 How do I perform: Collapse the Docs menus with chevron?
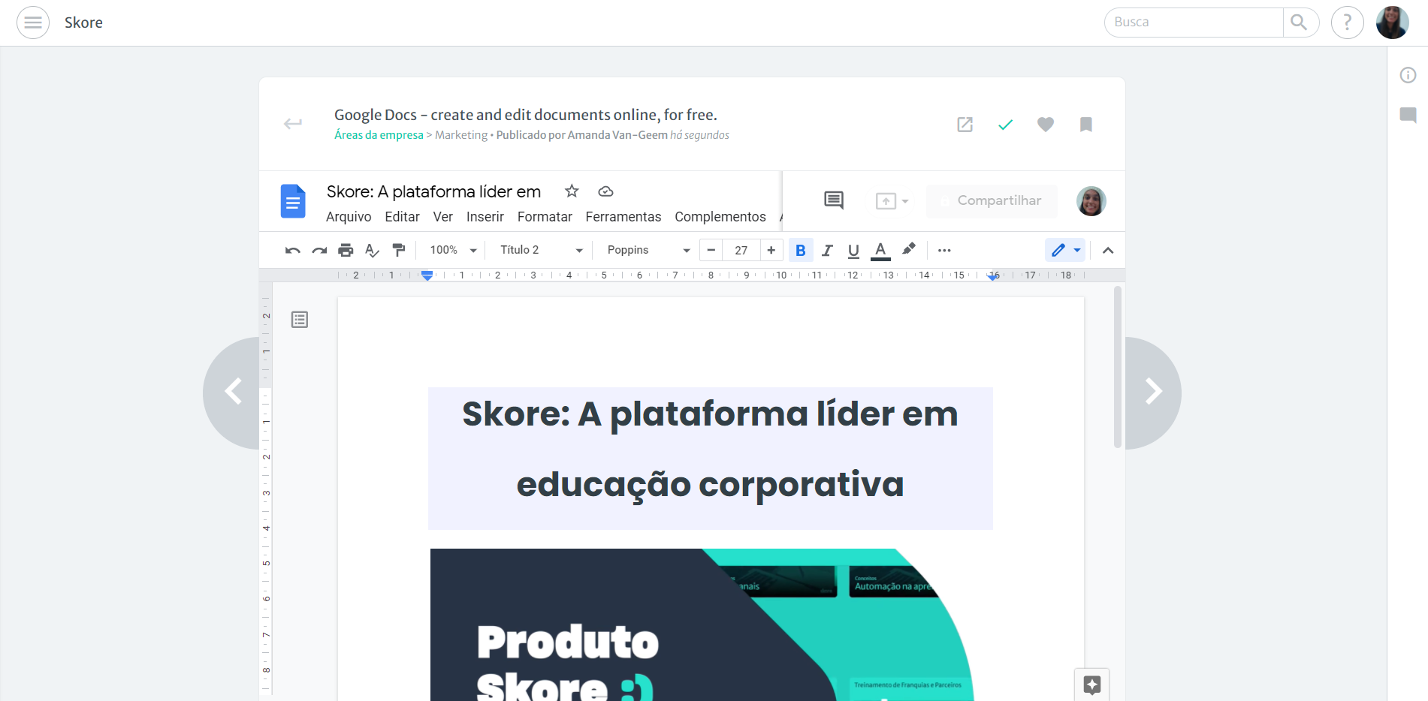[x=1108, y=251]
